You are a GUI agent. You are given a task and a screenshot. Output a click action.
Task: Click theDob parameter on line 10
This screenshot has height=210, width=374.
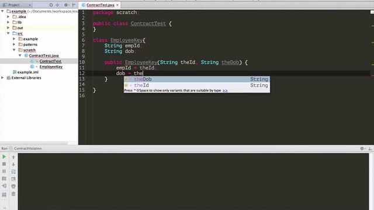click(230, 62)
